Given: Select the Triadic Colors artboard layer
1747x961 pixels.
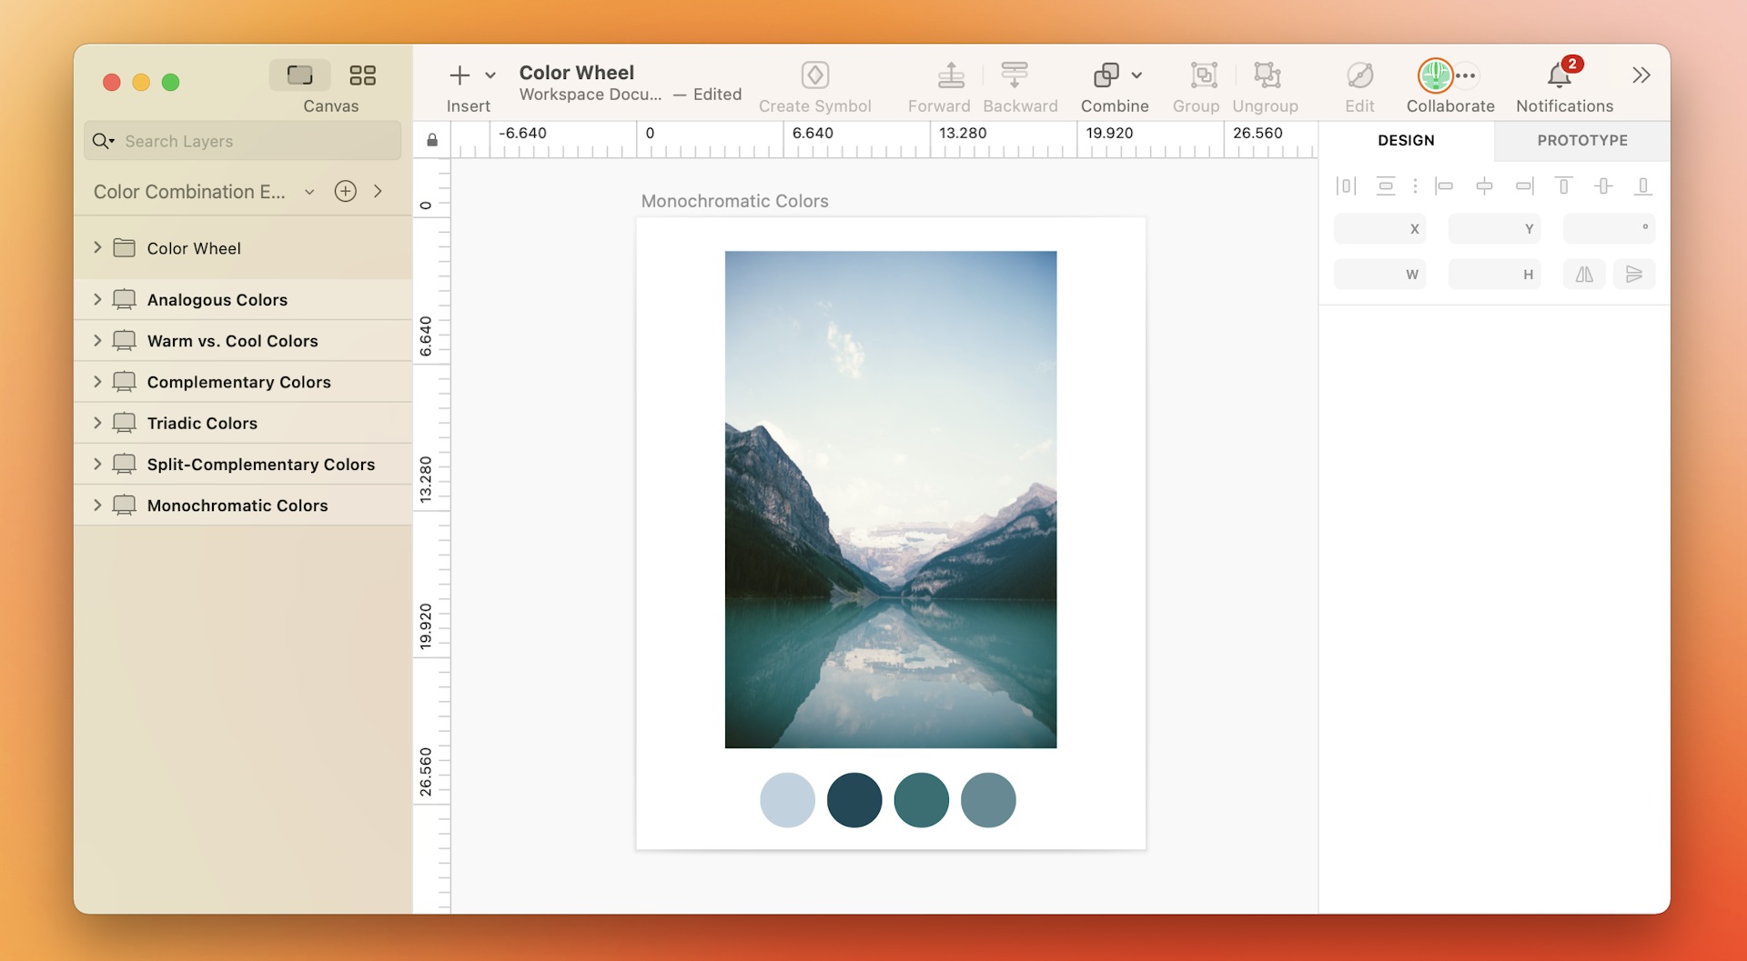Looking at the screenshot, I should 202,423.
